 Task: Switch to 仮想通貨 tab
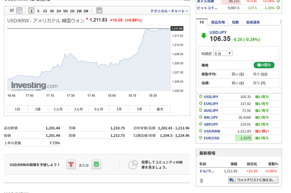click(x=253, y=22)
